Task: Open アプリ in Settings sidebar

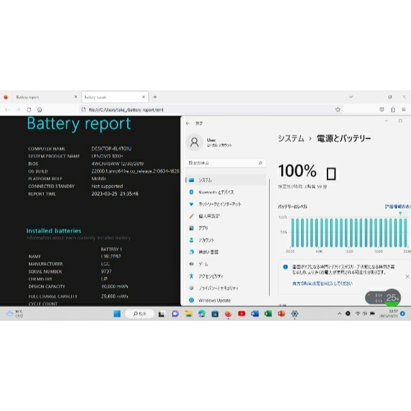Action: click(x=226, y=228)
